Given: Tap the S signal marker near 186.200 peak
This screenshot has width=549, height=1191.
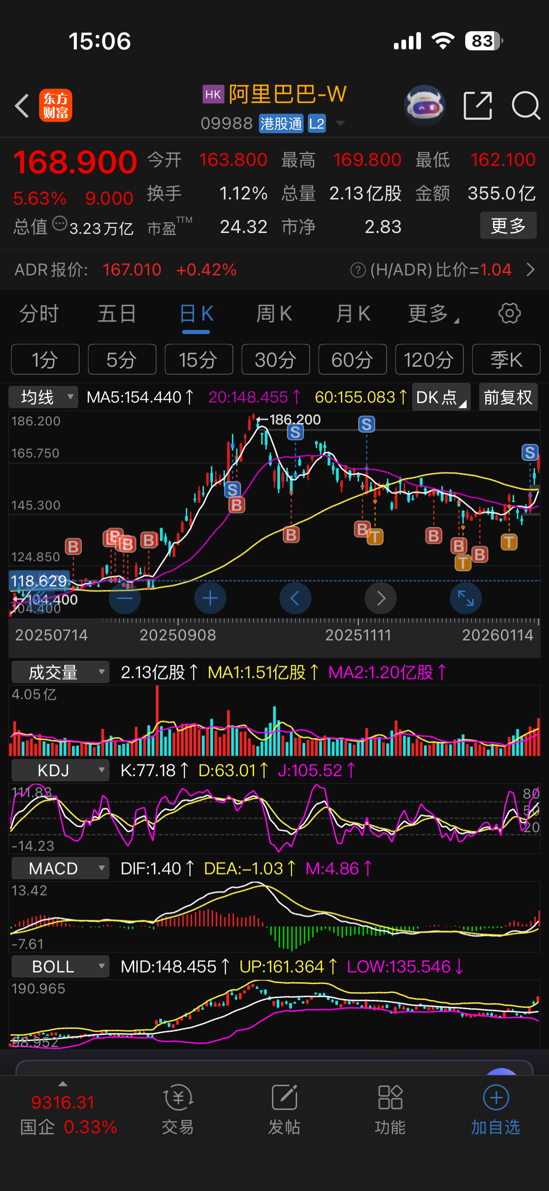Looking at the screenshot, I should [x=295, y=432].
